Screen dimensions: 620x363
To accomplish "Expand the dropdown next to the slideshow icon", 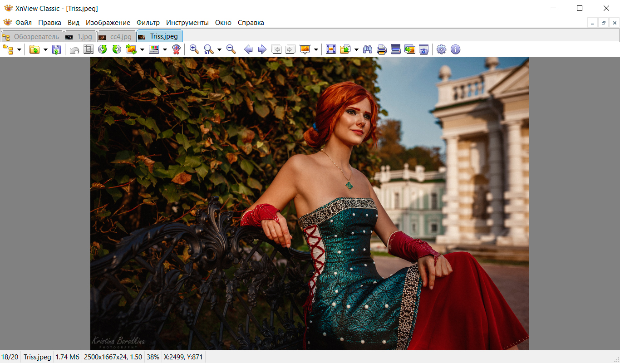I will click(x=316, y=49).
